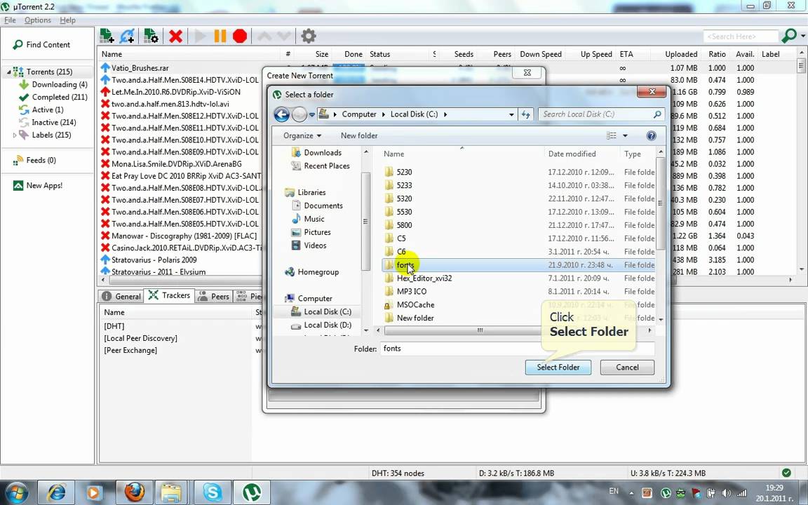Click Move Down Queue arrow icon

point(284,36)
